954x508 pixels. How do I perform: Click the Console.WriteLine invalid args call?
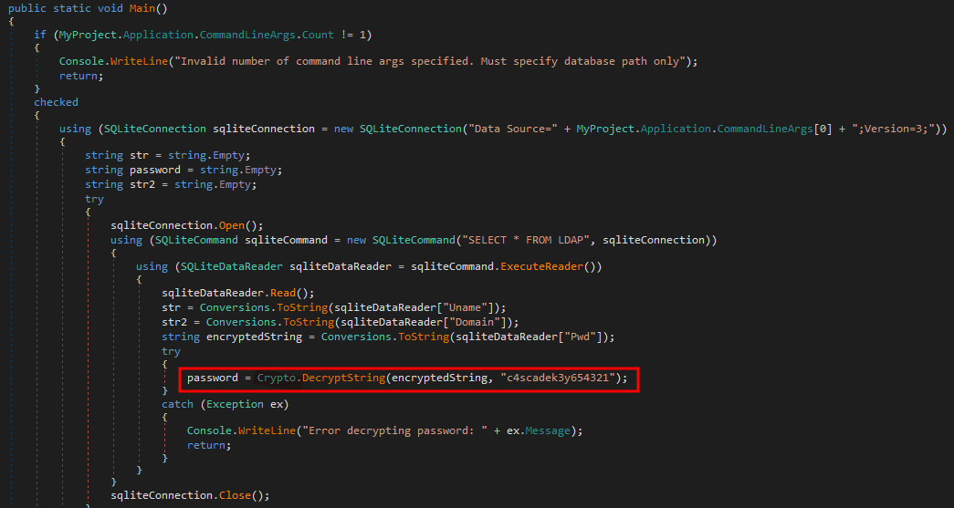click(378, 61)
